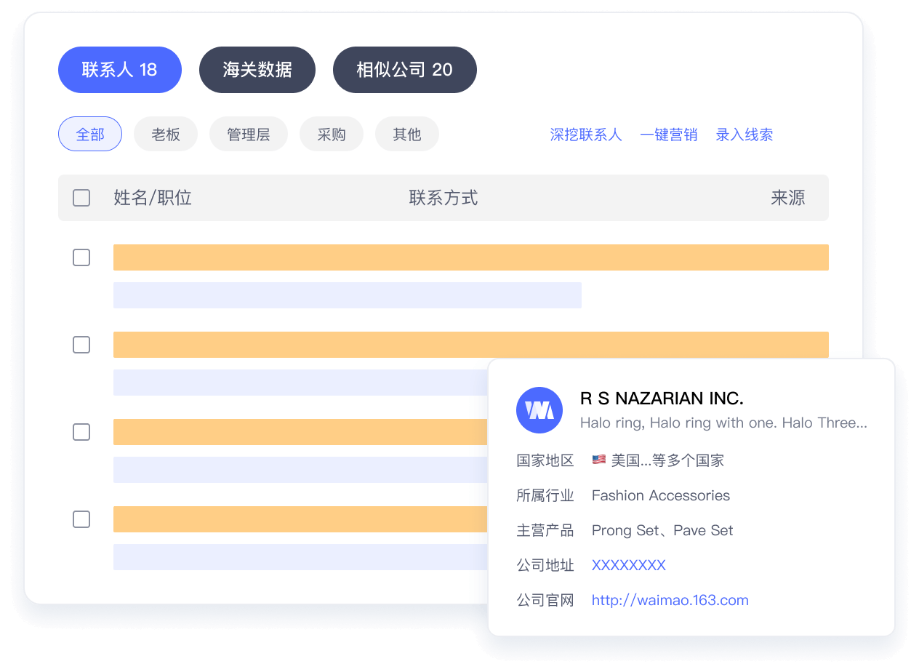Switch to the 相似公司 20 tab
This screenshot has height=672, width=919.
(404, 69)
